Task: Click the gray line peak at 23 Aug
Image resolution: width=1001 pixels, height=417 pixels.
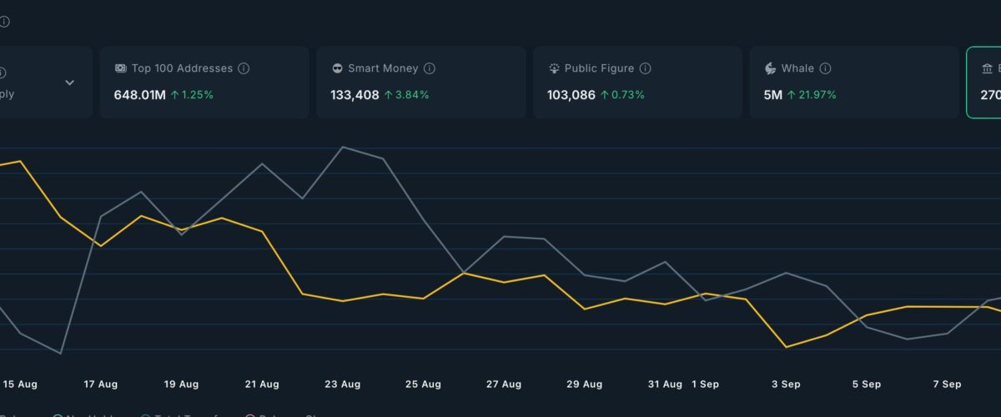Action: coord(343,147)
